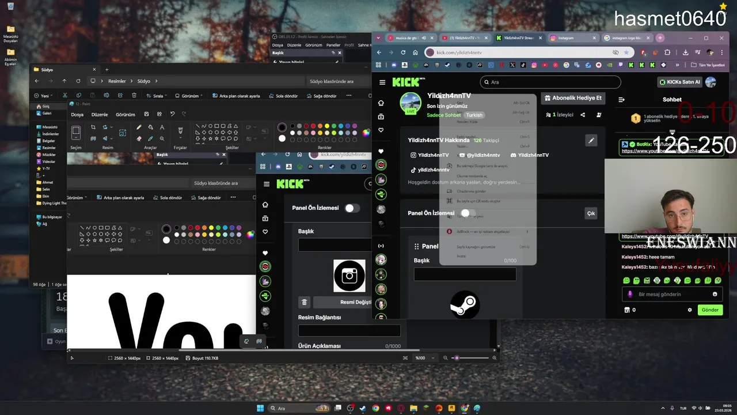
Task: Open Windows Start button
Action: click(260, 408)
